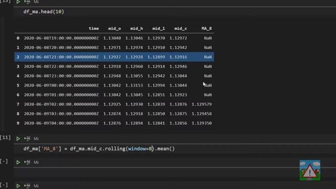Run the bottom-most empty notebook cell
This screenshot has width=336, height=189.
point(18,186)
